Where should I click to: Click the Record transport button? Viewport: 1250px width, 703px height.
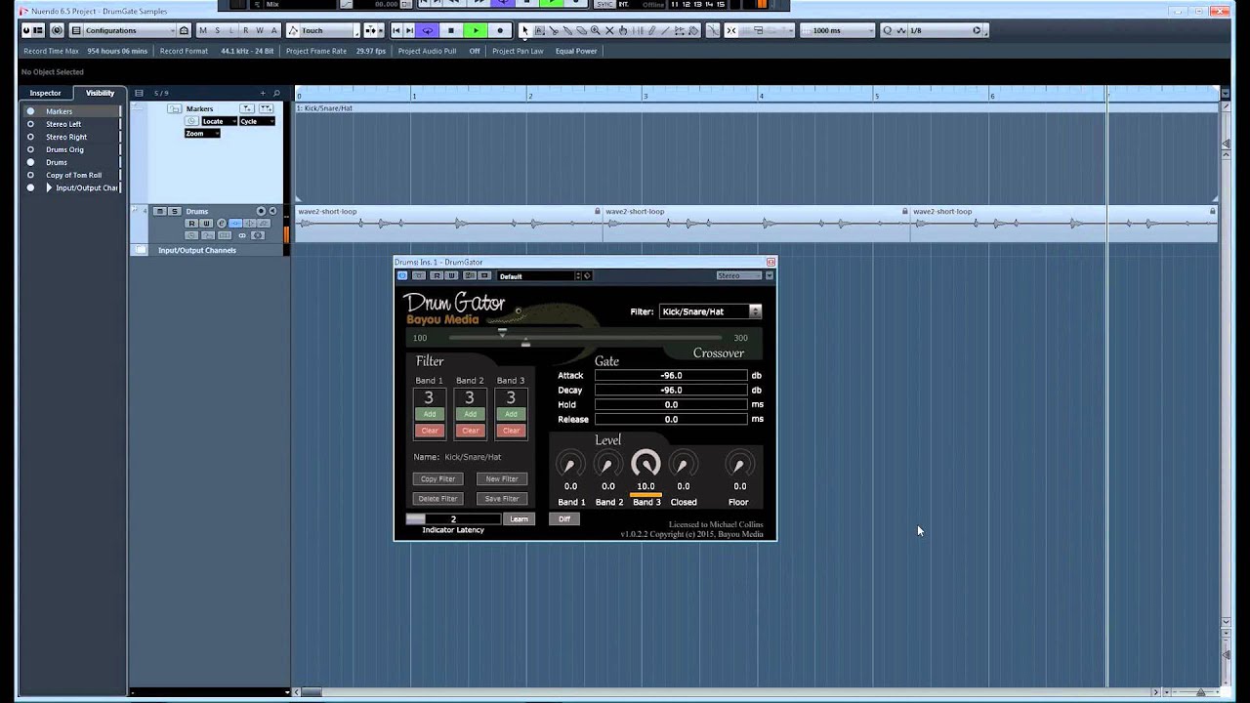point(500,30)
